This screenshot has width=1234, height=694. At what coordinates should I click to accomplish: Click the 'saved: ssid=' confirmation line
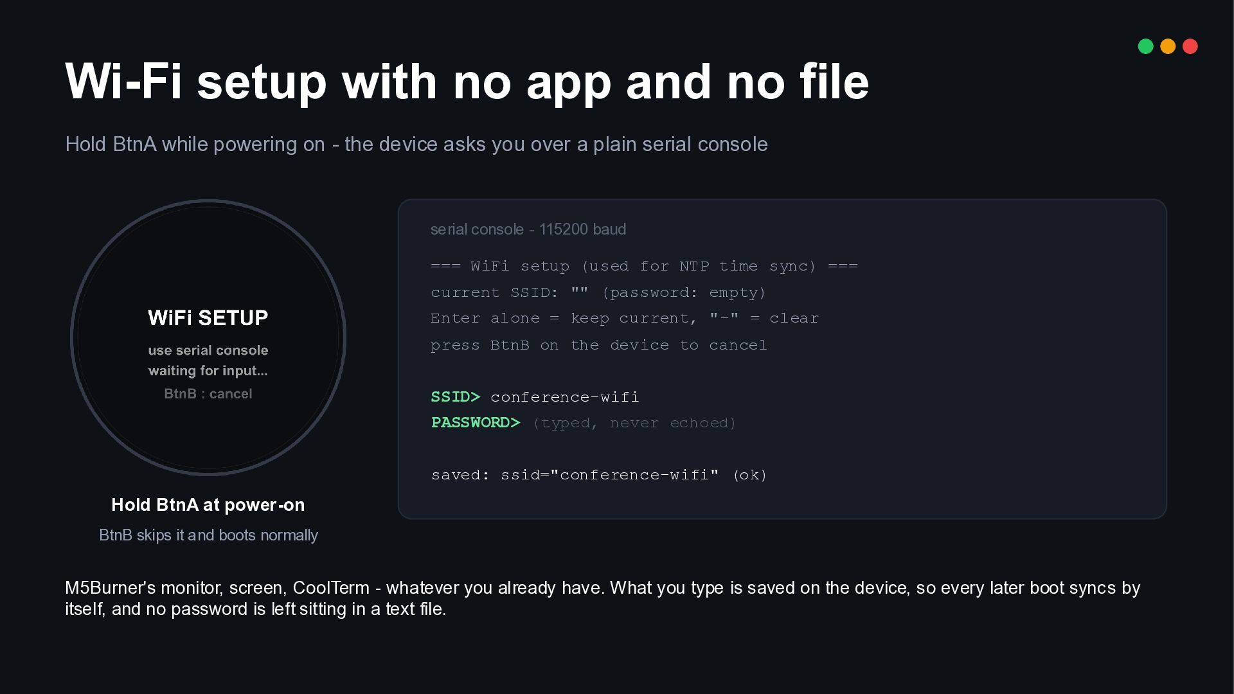click(x=599, y=475)
